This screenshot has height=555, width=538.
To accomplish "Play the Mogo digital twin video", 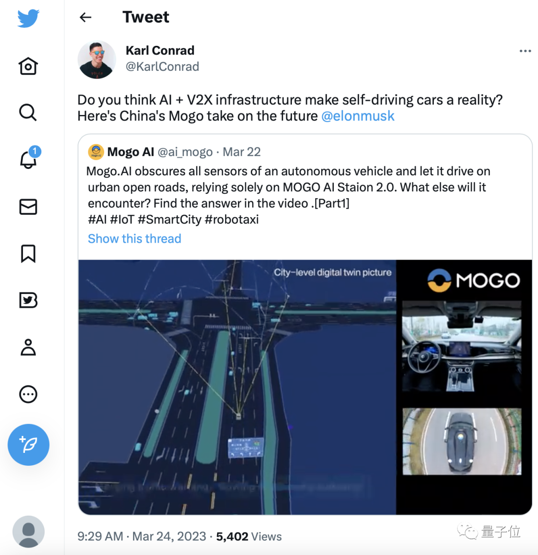I will click(305, 387).
